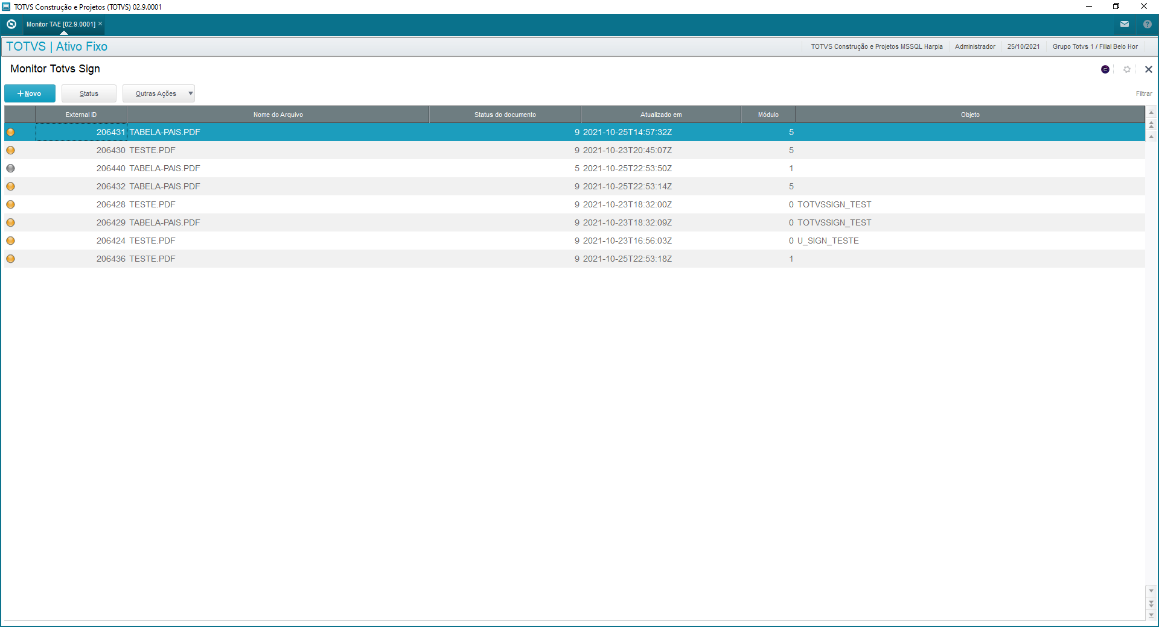Move up one row with the single up arrow
Viewport: 1159px width, 627px height.
[1152, 137]
